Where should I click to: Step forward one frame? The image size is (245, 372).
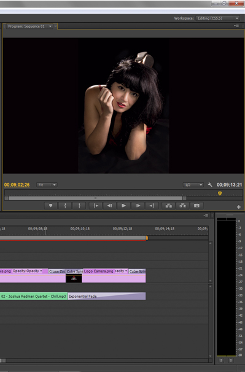[138, 206]
